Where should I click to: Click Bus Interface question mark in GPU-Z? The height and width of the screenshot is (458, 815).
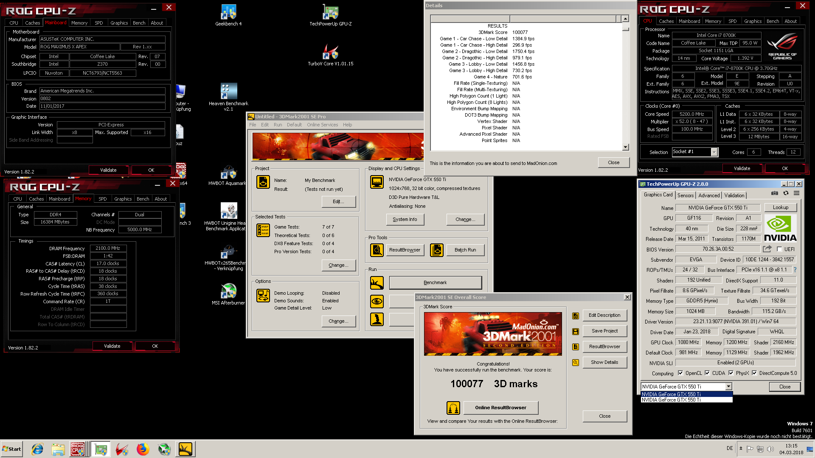795,270
